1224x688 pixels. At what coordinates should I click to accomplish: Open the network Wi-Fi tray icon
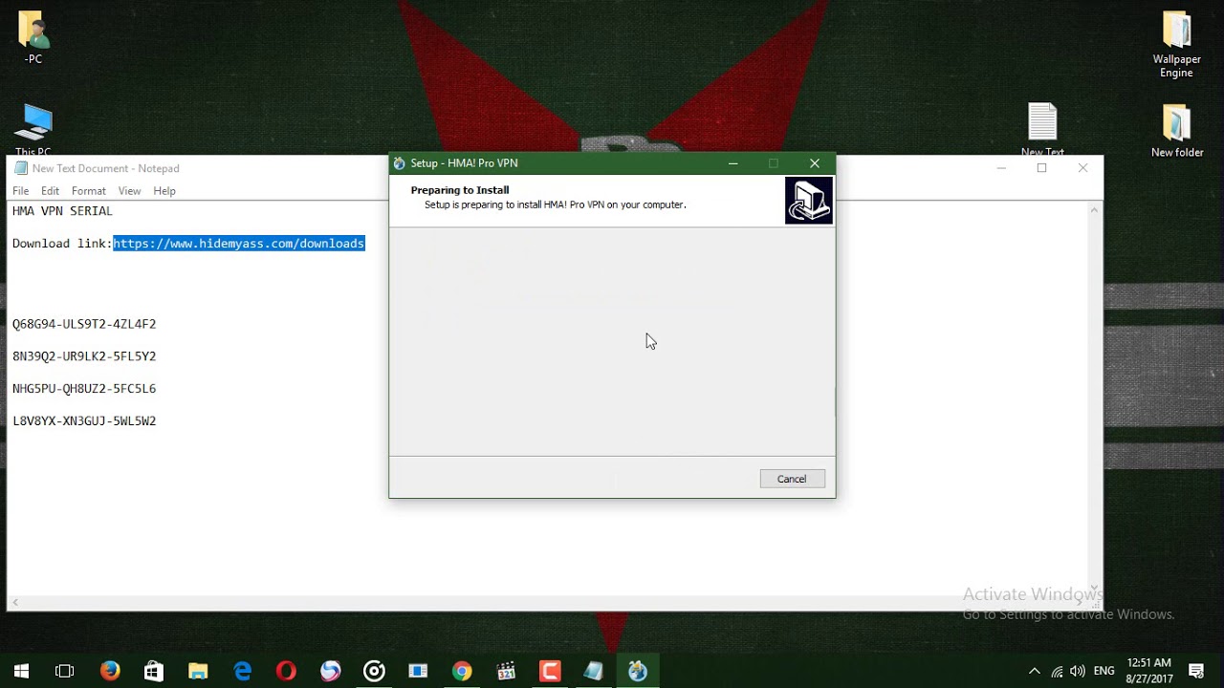coord(1057,672)
